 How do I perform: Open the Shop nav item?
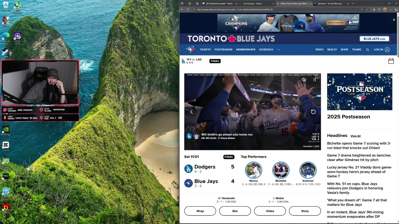point(344,49)
